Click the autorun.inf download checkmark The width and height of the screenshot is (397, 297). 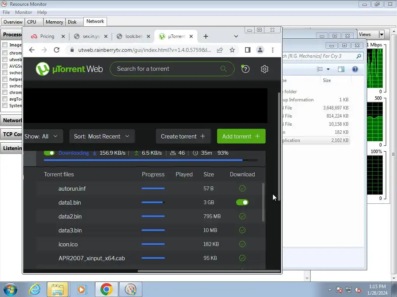click(x=242, y=188)
